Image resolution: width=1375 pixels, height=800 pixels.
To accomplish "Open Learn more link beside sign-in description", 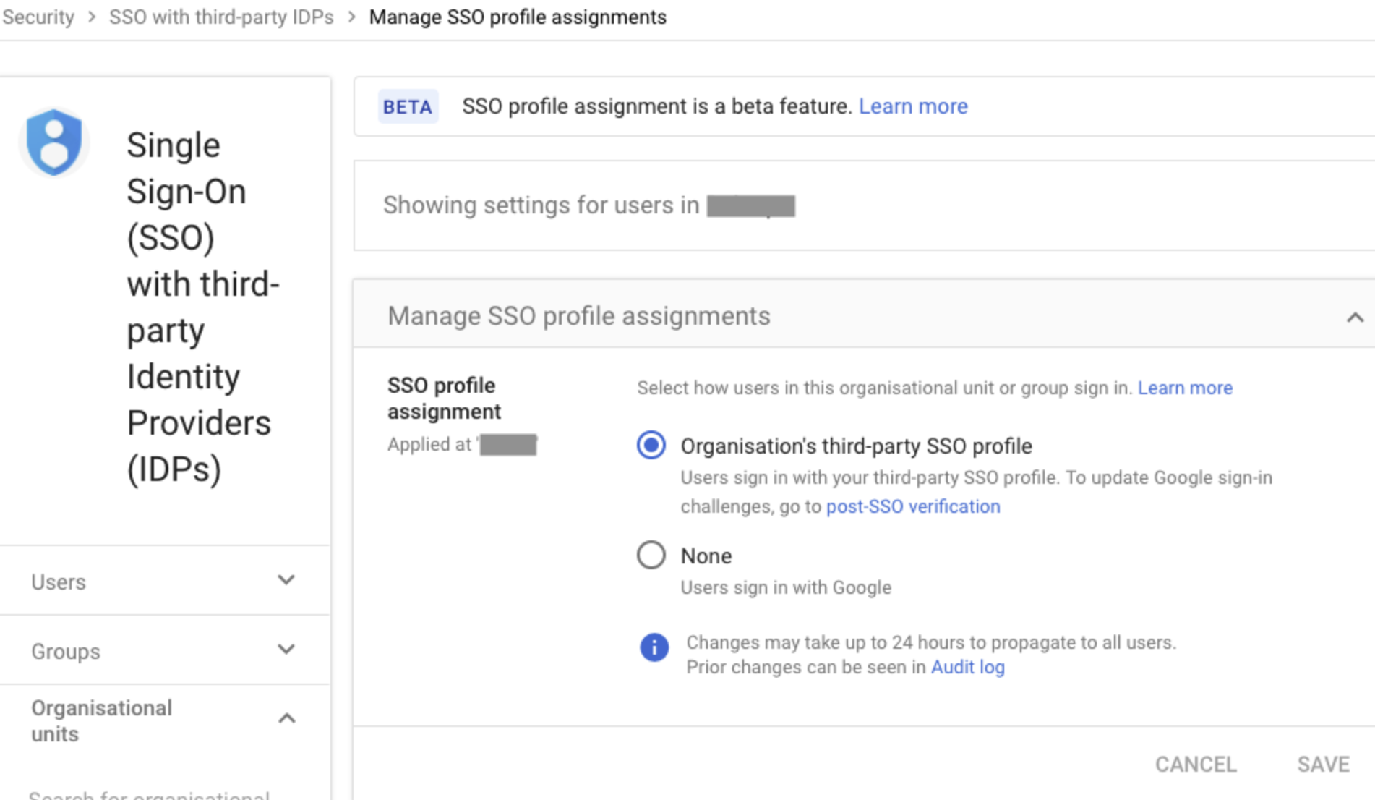I will click(1185, 388).
